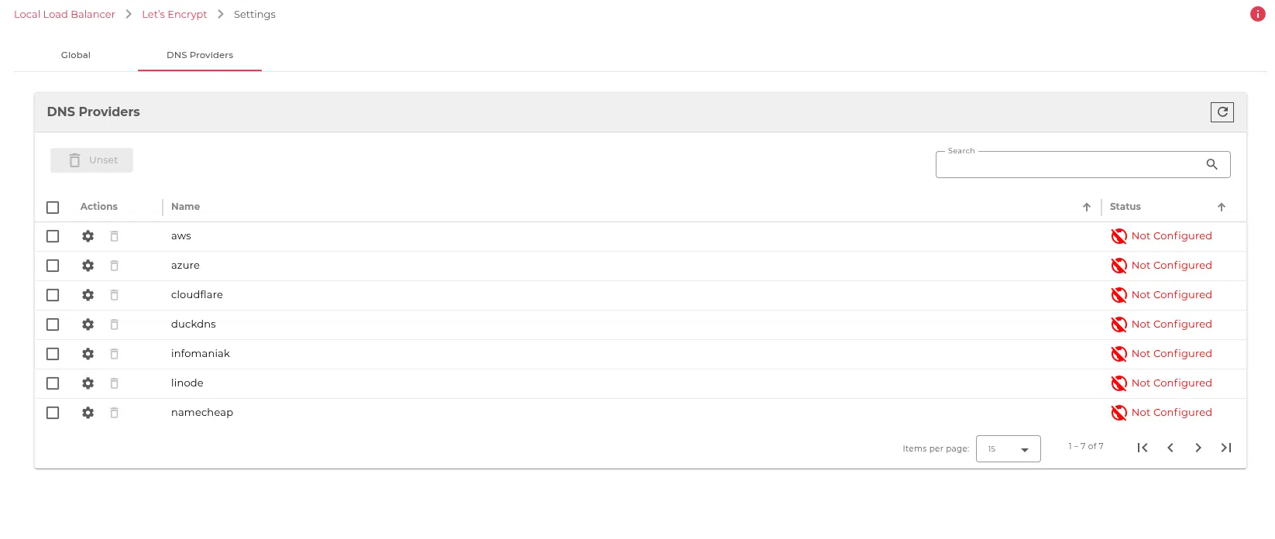Switch to the Global tab
The width and height of the screenshot is (1275, 539).
pos(75,55)
